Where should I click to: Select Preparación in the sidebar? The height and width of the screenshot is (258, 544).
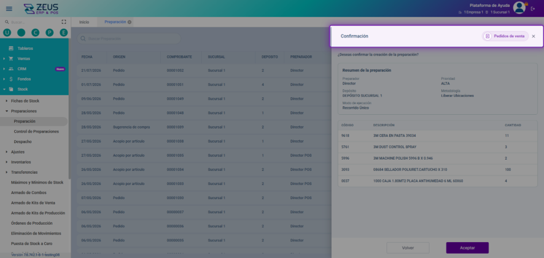(33, 121)
